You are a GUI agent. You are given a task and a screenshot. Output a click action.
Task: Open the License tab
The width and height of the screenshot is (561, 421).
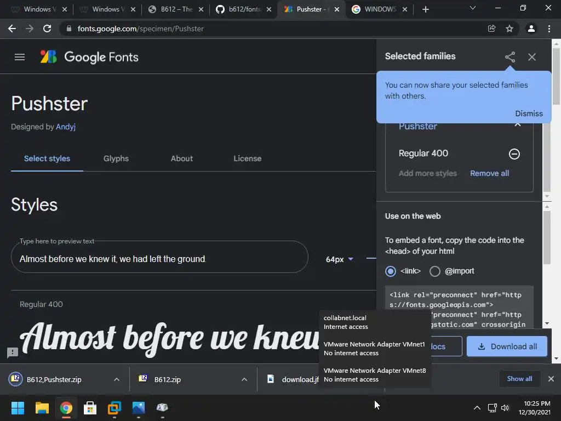point(248,158)
